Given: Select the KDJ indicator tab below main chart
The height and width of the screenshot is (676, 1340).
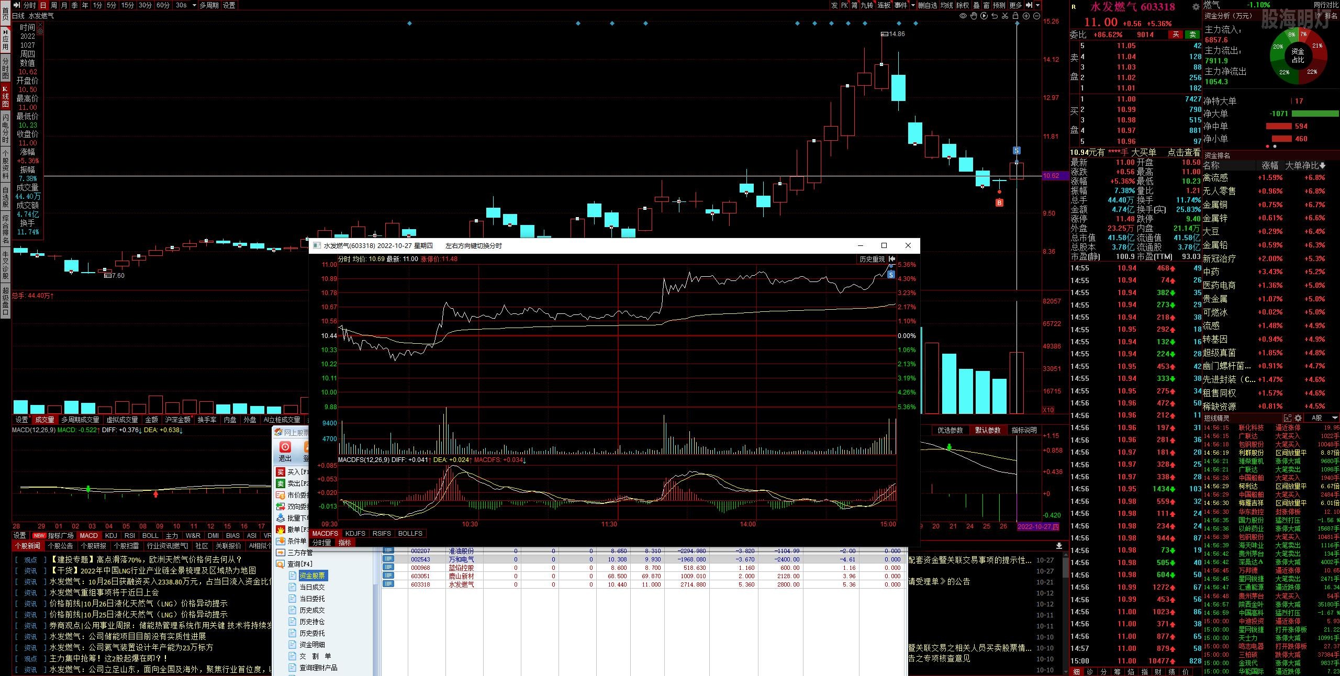Looking at the screenshot, I should (x=111, y=535).
